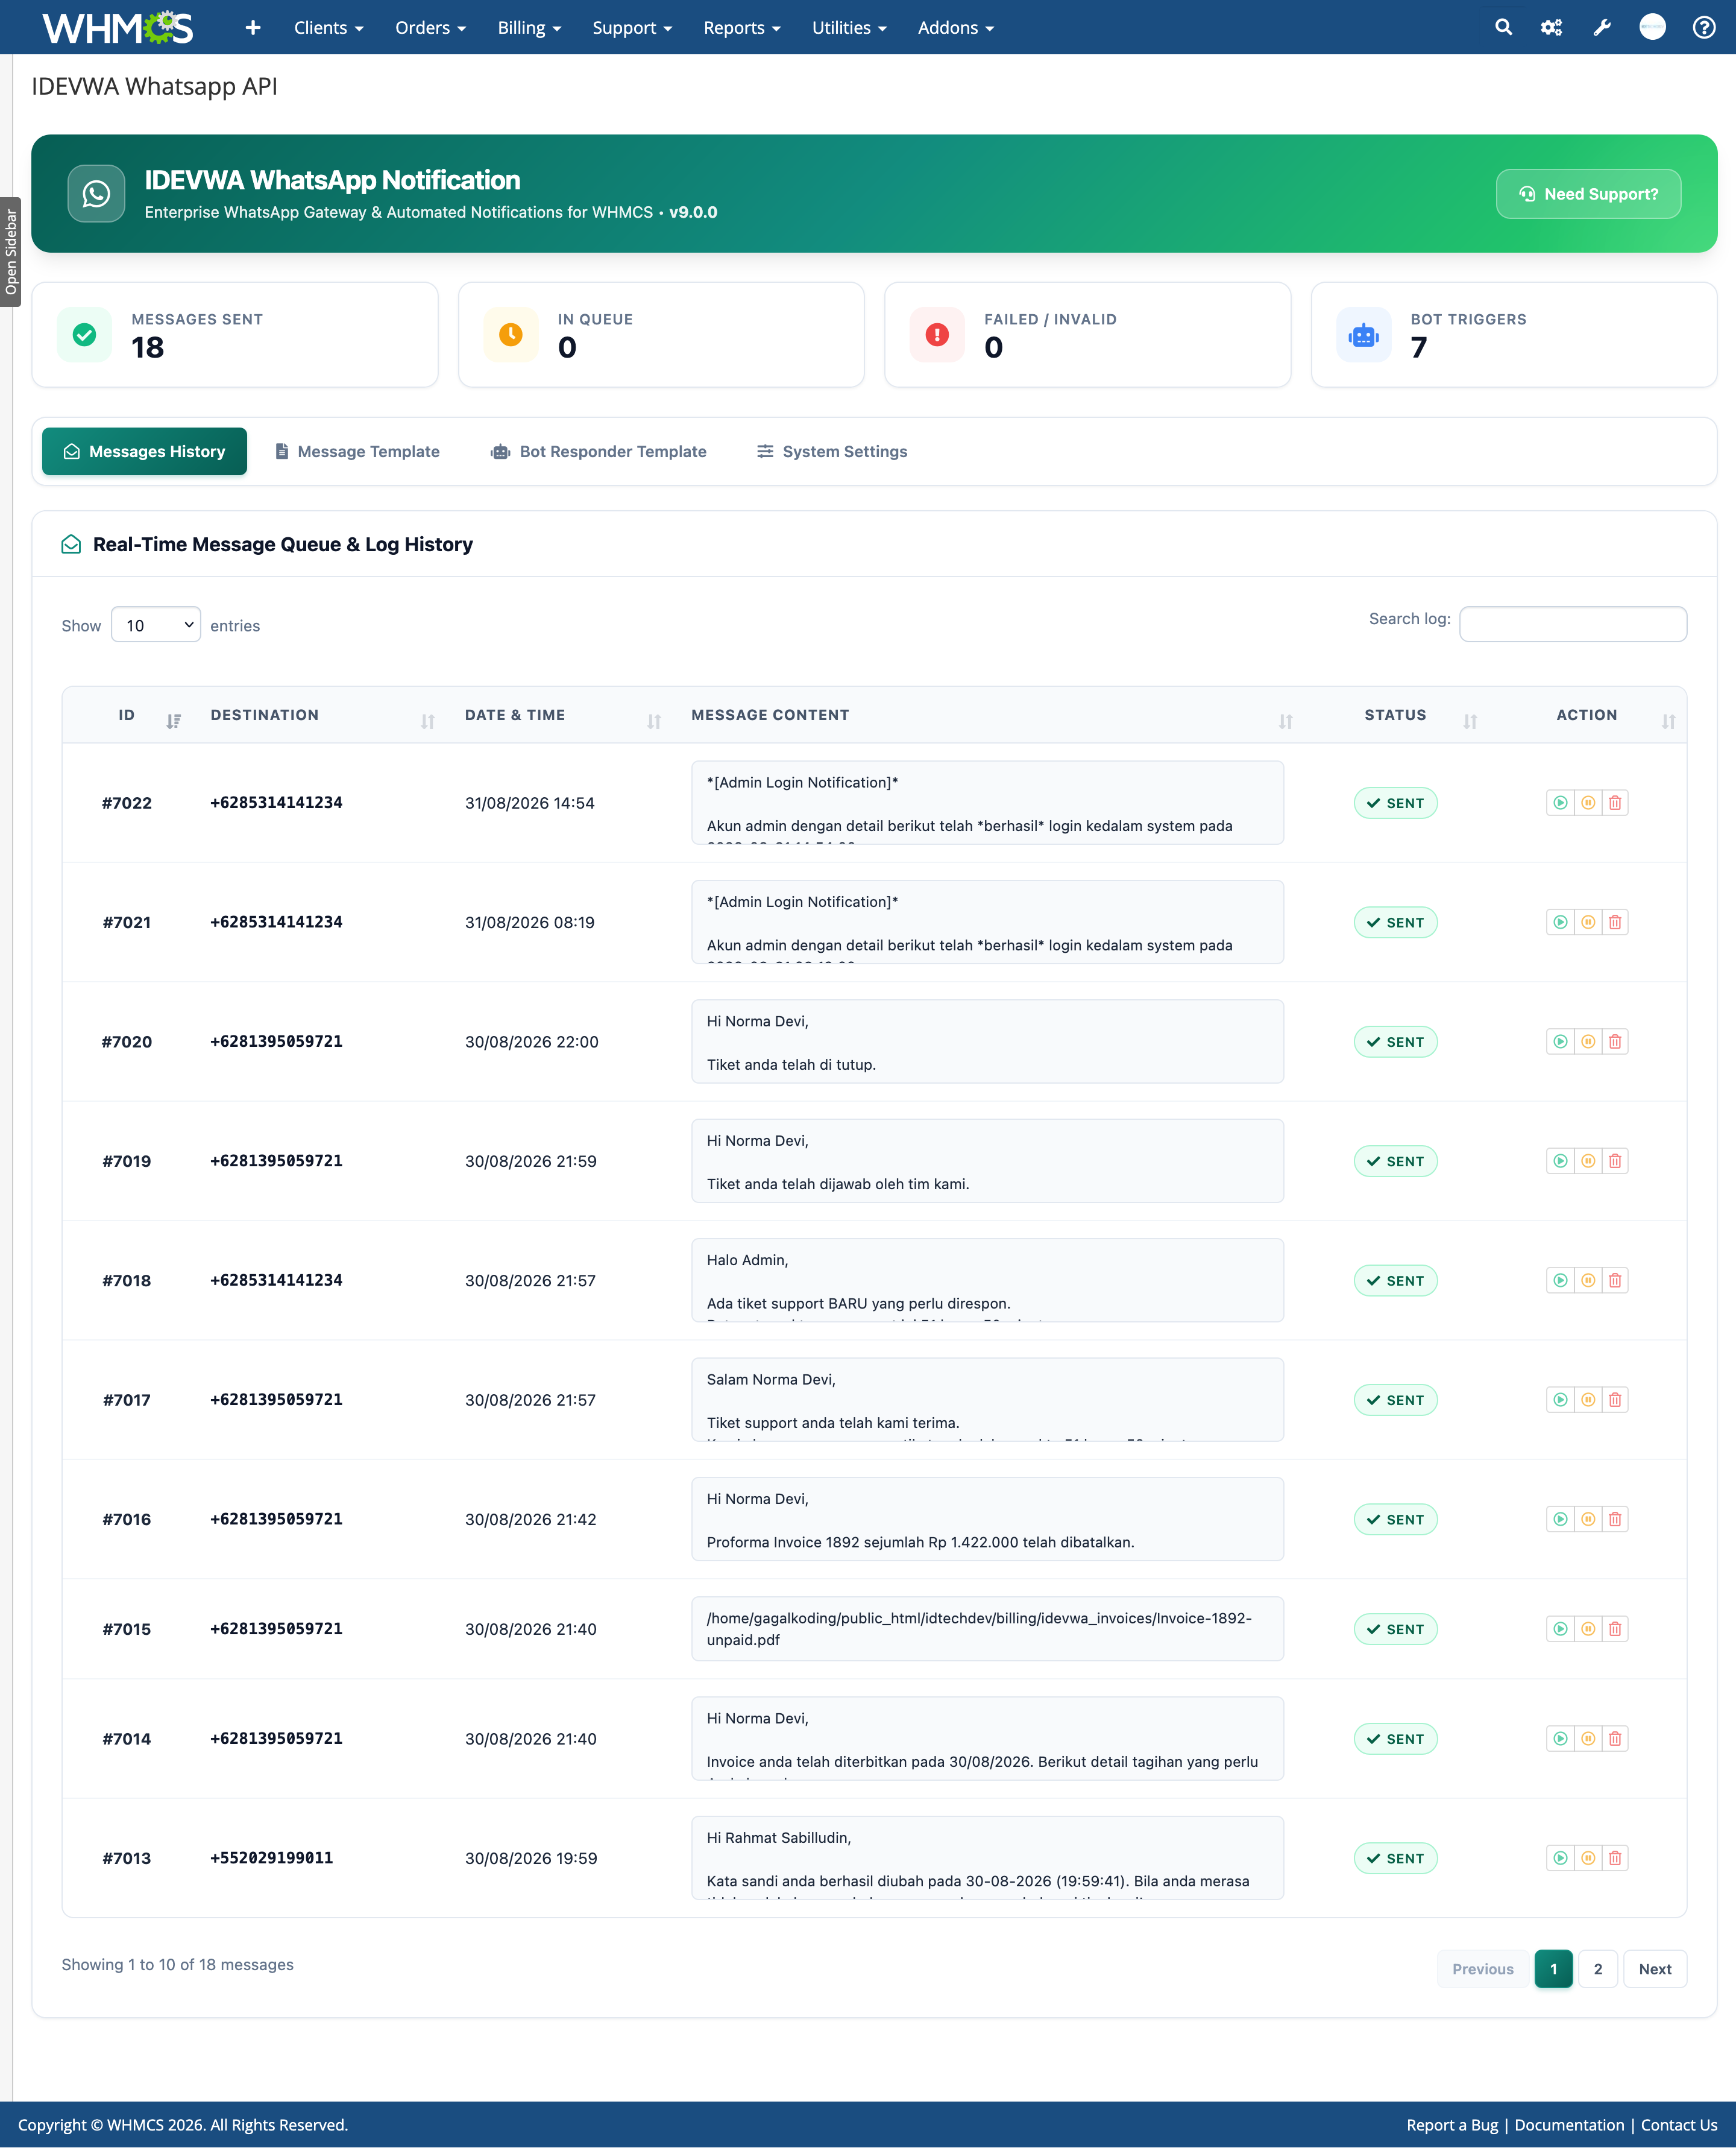Click the WHMCS logo
The width and height of the screenshot is (1736, 2148).
pyautogui.click(x=118, y=27)
